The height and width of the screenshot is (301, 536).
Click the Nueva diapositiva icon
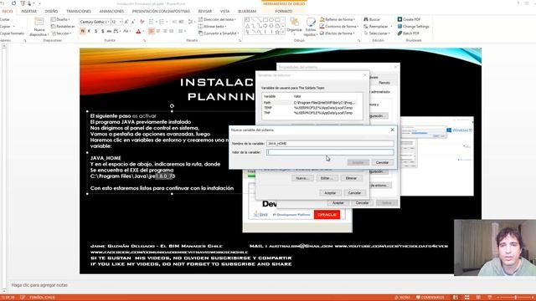pos(39,22)
